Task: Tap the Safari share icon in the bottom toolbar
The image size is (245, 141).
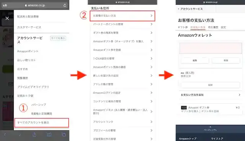Action: [x=34, y=134]
